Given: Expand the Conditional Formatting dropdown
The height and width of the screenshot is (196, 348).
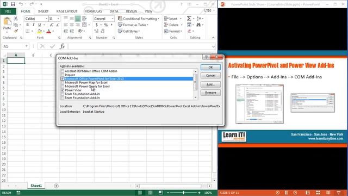Looking at the screenshot, I should (x=158, y=19).
